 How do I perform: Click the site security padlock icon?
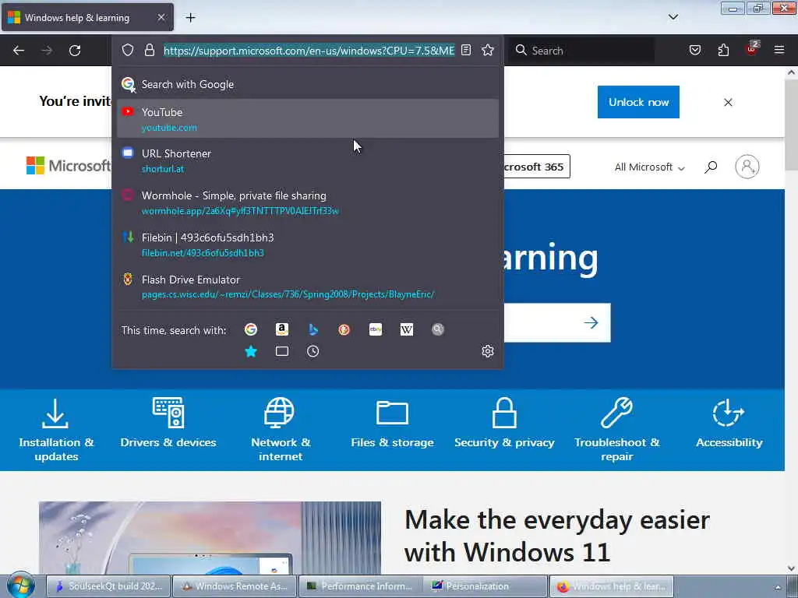pos(149,50)
